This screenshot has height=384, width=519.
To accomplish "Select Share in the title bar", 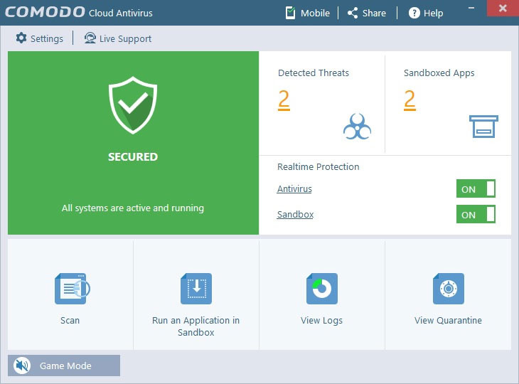I will (x=374, y=13).
